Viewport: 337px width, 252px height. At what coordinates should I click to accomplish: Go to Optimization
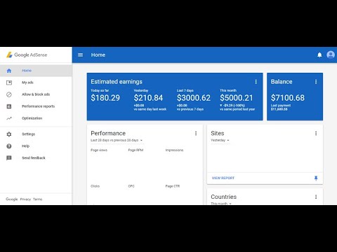click(x=36, y=118)
